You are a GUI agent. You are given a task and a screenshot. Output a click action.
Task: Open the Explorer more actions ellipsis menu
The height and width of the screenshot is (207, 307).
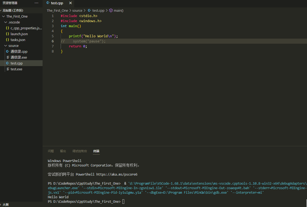pos(36,3)
